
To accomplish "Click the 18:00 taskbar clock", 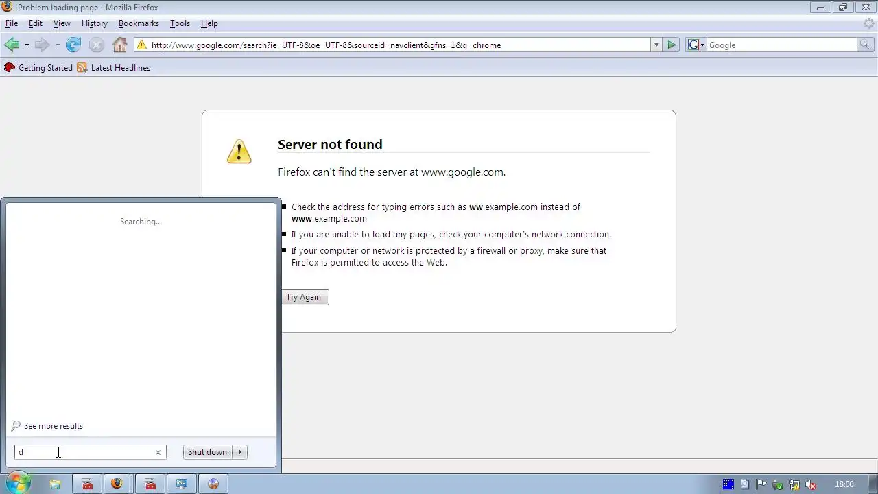I will point(844,484).
